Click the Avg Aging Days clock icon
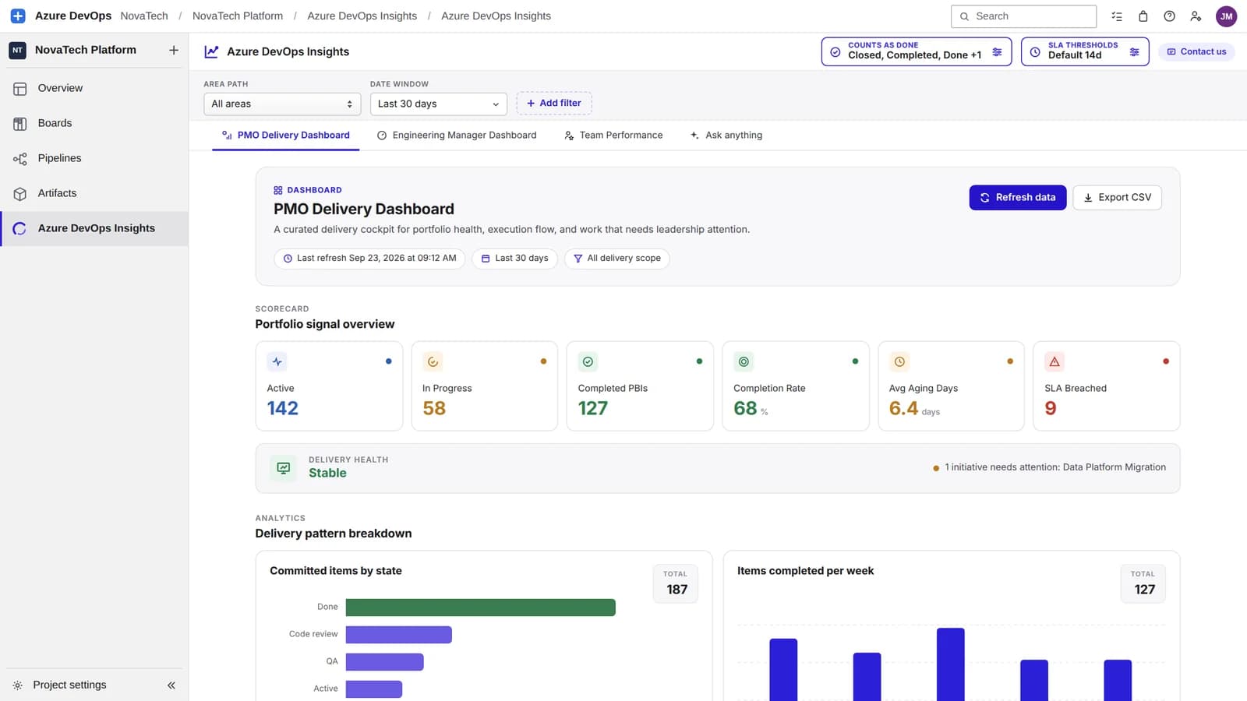This screenshot has width=1247, height=701. pos(899,361)
